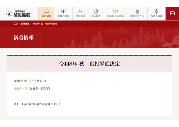Viewport: 179px width, 127px height.
Task: Click the 落語協会 logo
Action: point(18,14)
